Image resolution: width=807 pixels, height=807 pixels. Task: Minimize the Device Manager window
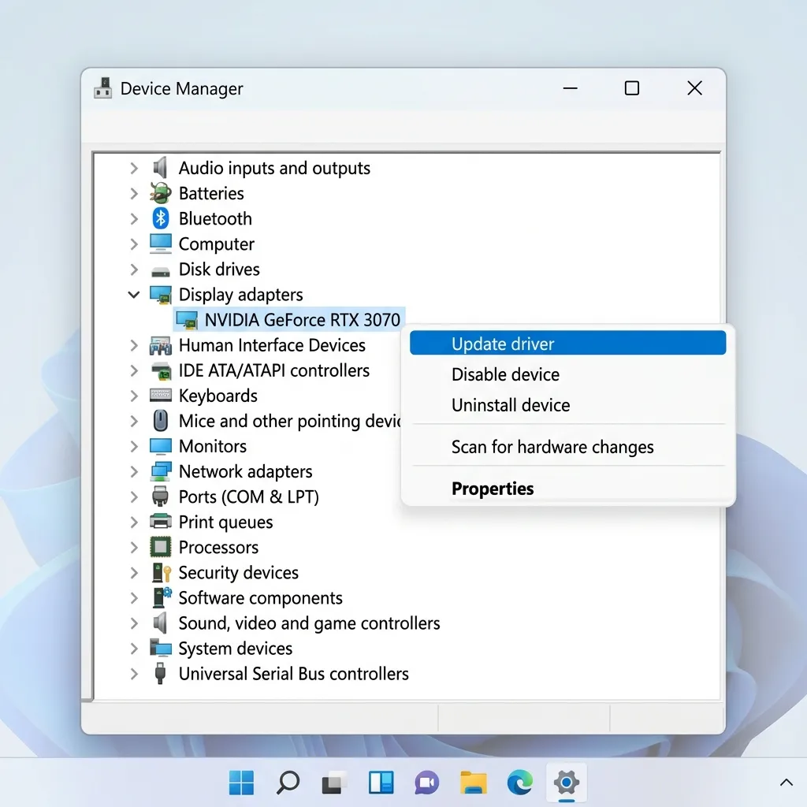click(x=571, y=88)
